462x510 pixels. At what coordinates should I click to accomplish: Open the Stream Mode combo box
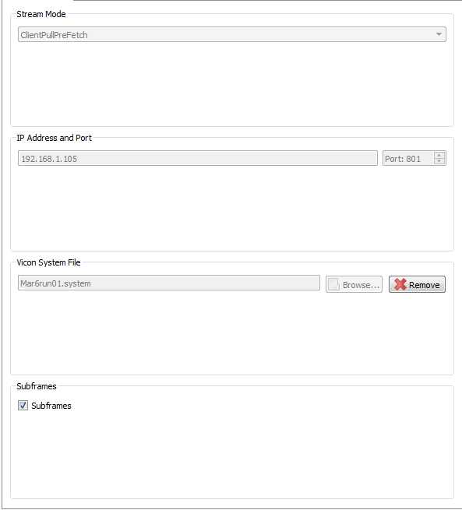pyautogui.click(x=232, y=34)
